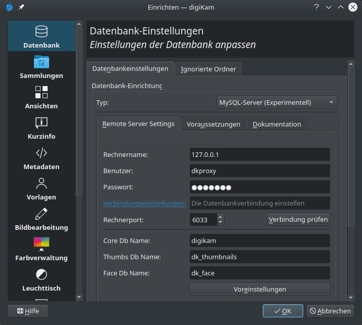Viewport: 362px width, 325px height.
Task: Click the sidebar scrollbar down arrow
Action: (x=79, y=297)
